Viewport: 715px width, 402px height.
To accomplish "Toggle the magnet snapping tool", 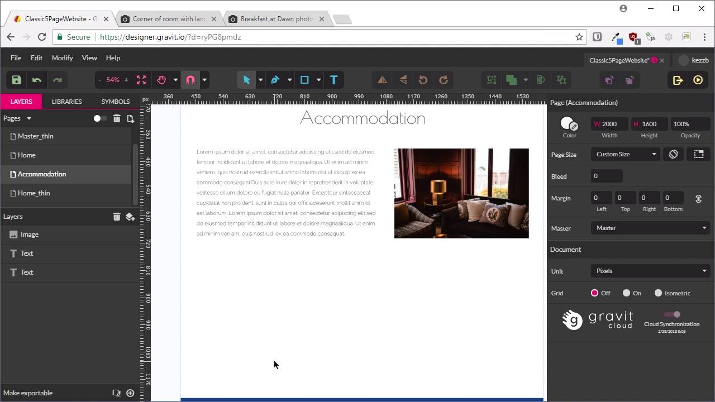I will pos(190,80).
